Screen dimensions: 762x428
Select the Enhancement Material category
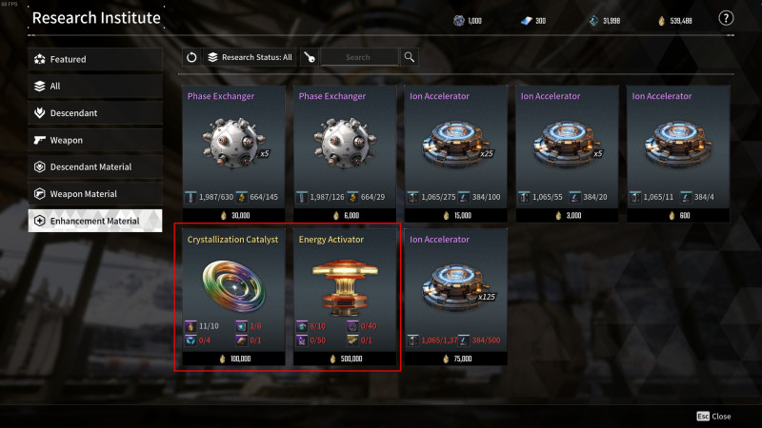pos(95,221)
